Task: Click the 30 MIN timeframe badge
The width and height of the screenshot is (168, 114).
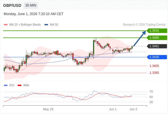Action: pos(31,5)
